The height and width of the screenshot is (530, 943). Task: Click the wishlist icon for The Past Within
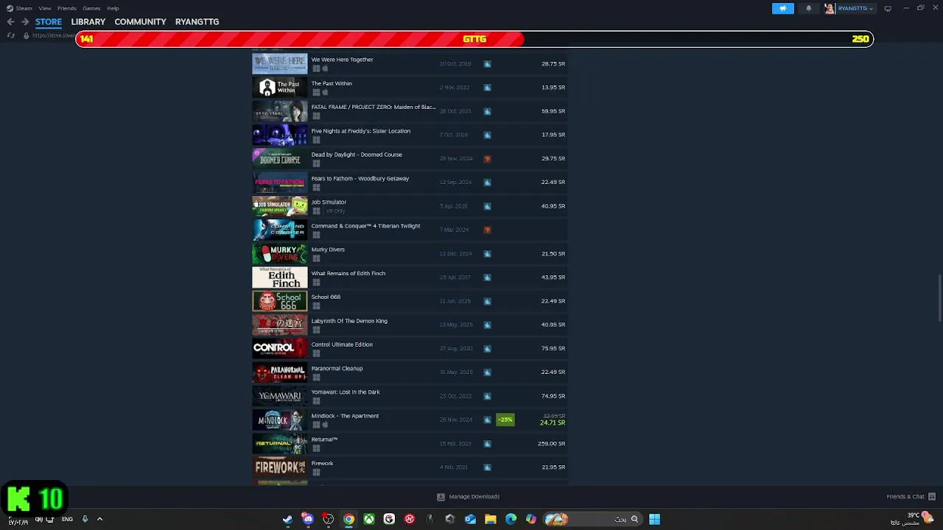[487, 88]
